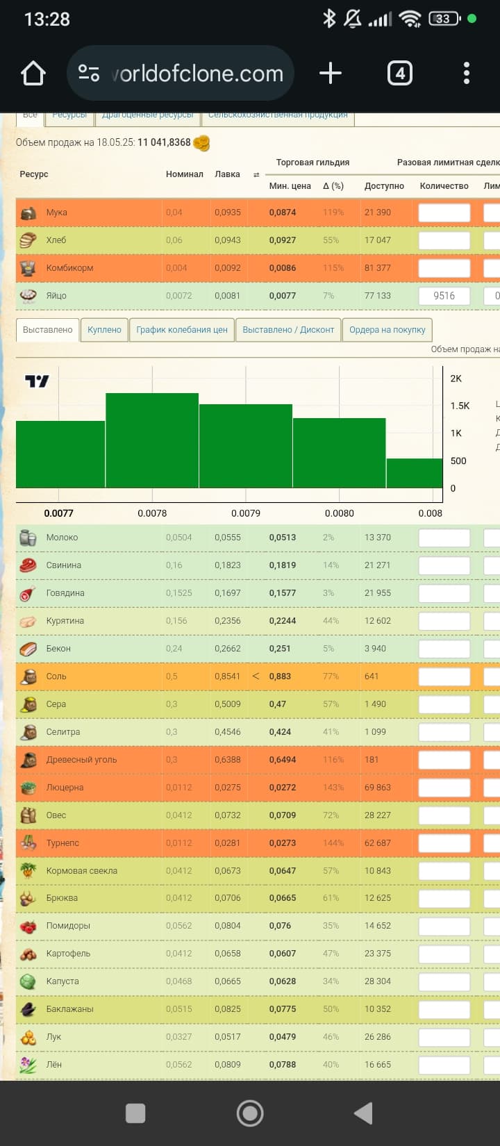The image size is (500, 1146).
Task: Click the Помидоры tomato icon
Action: [x=28, y=926]
